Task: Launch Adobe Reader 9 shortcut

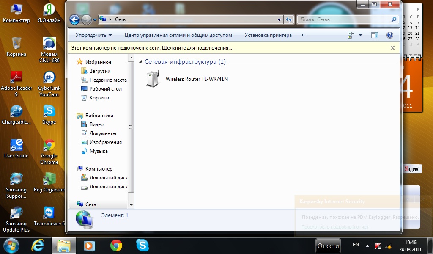Action: 16,84
